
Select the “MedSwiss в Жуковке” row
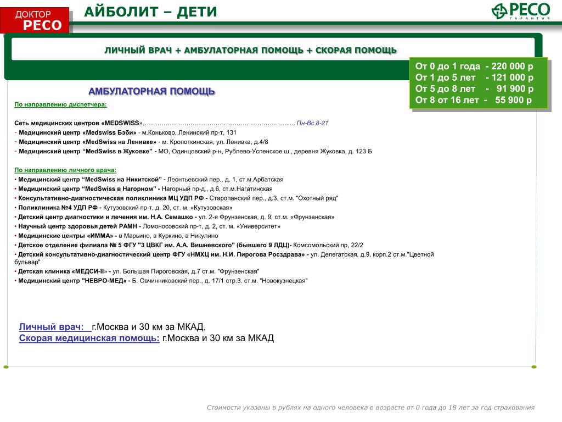(x=193, y=152)
